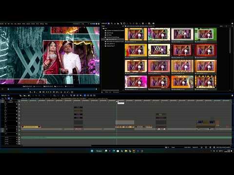Select the magenta-pink framed clip thumbnail

click(x=136, y=82)
